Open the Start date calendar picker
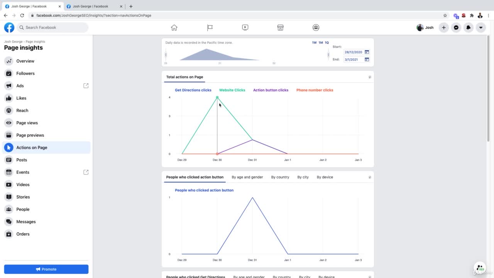 tap(367, 52)
